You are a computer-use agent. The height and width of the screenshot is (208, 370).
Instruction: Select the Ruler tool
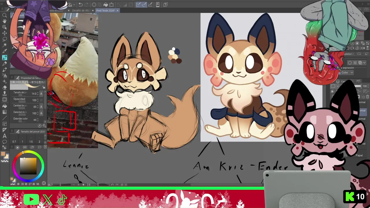5,130
